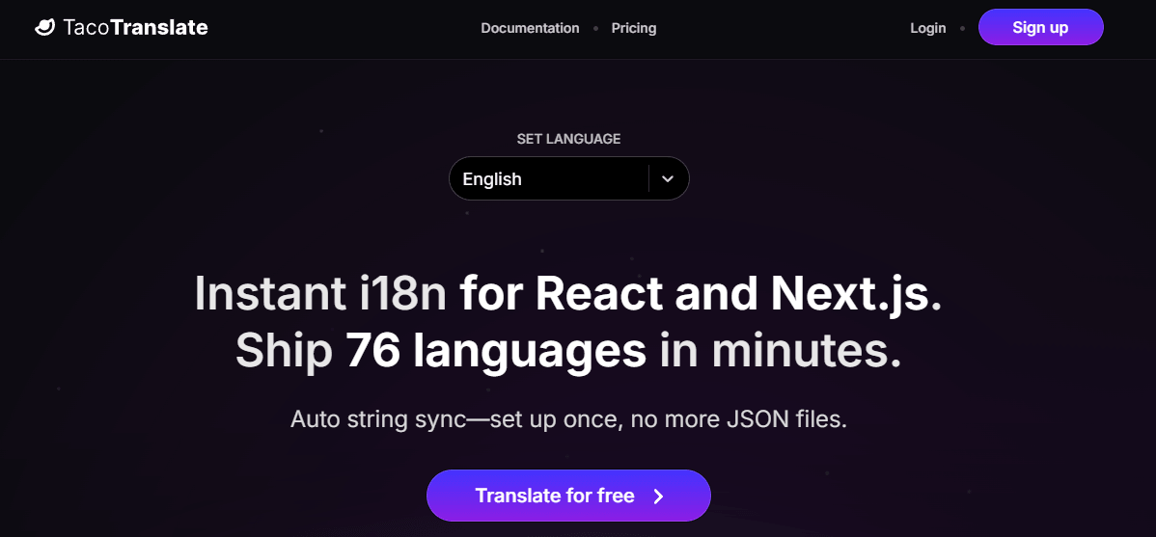This screenshot has height=537, width=1156.
Task: Click the arrow icon in Translate for free
Action: click(658, 497)
